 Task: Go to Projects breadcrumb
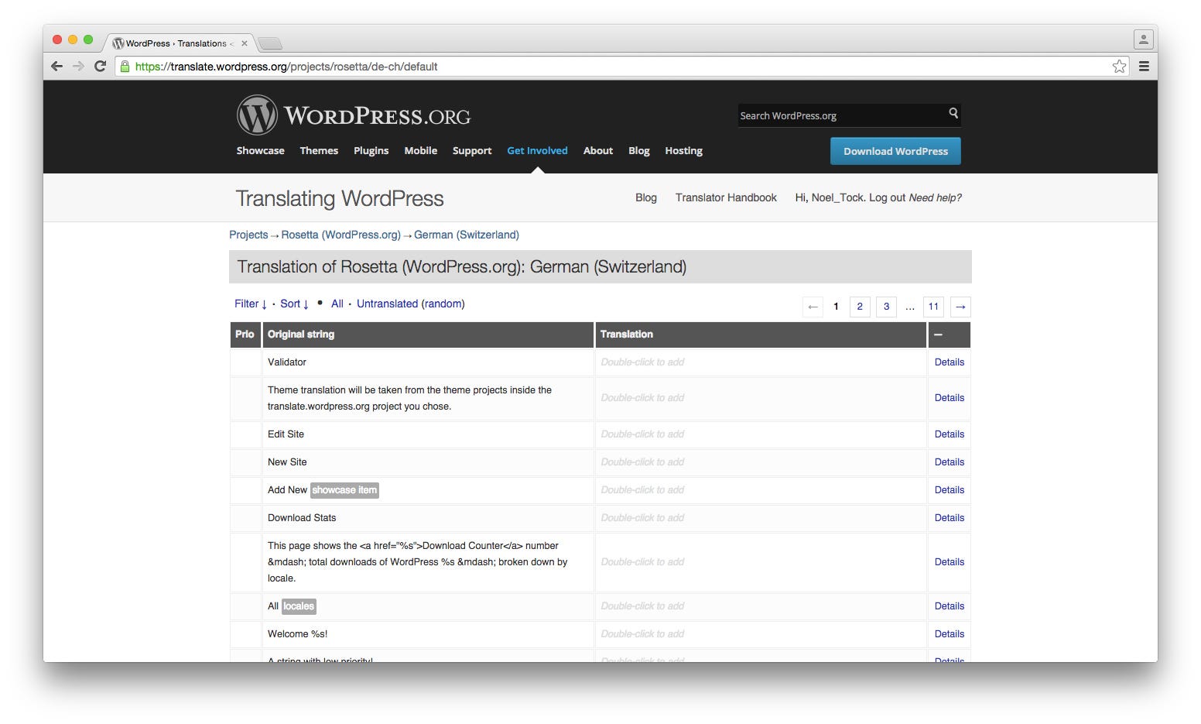[x=248, y=235]
